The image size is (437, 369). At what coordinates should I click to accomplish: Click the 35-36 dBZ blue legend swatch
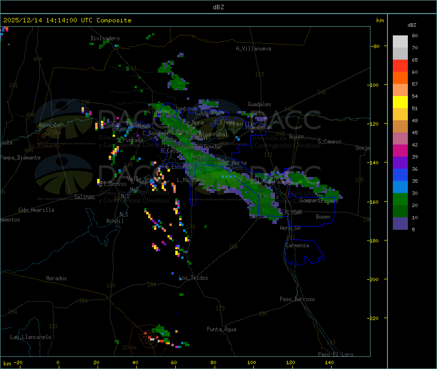[x=400, y=175]
